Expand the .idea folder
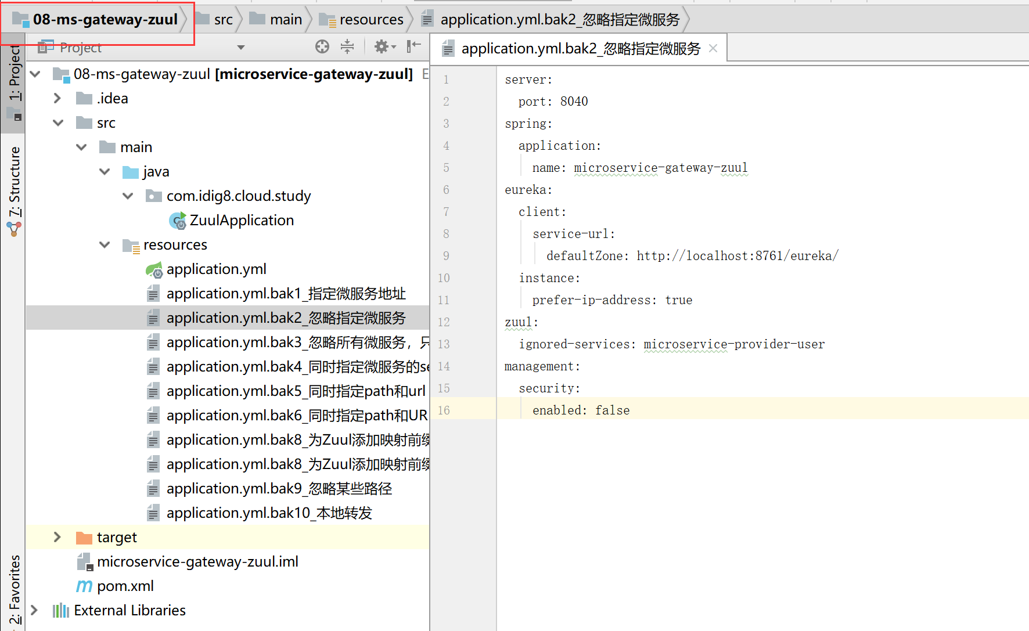 click(57, 99)
